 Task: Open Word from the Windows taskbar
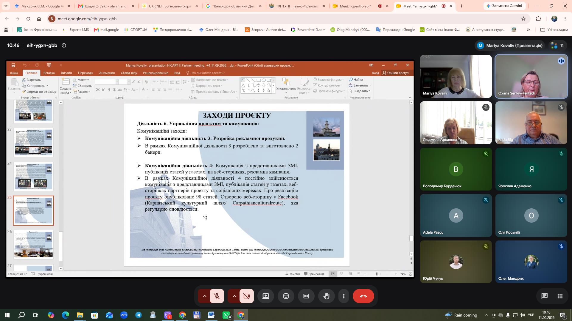pos(211,315)
